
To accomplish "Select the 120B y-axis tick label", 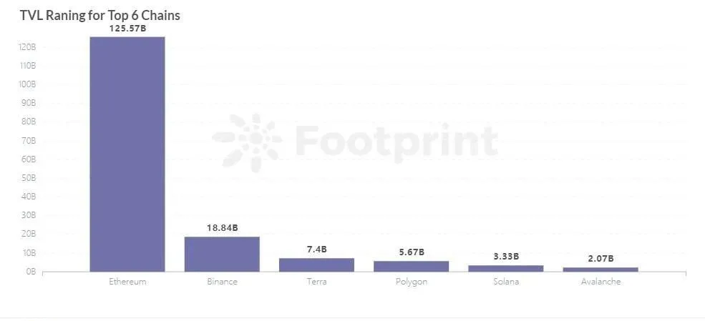I will [27, 47].
